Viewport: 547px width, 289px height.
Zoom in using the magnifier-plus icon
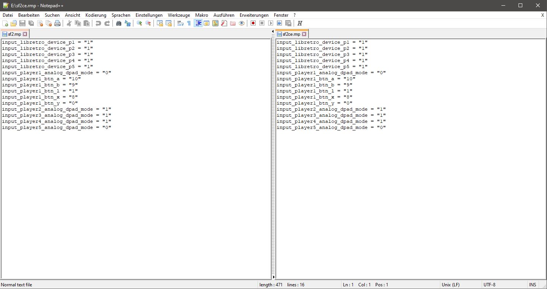[139, 23]
